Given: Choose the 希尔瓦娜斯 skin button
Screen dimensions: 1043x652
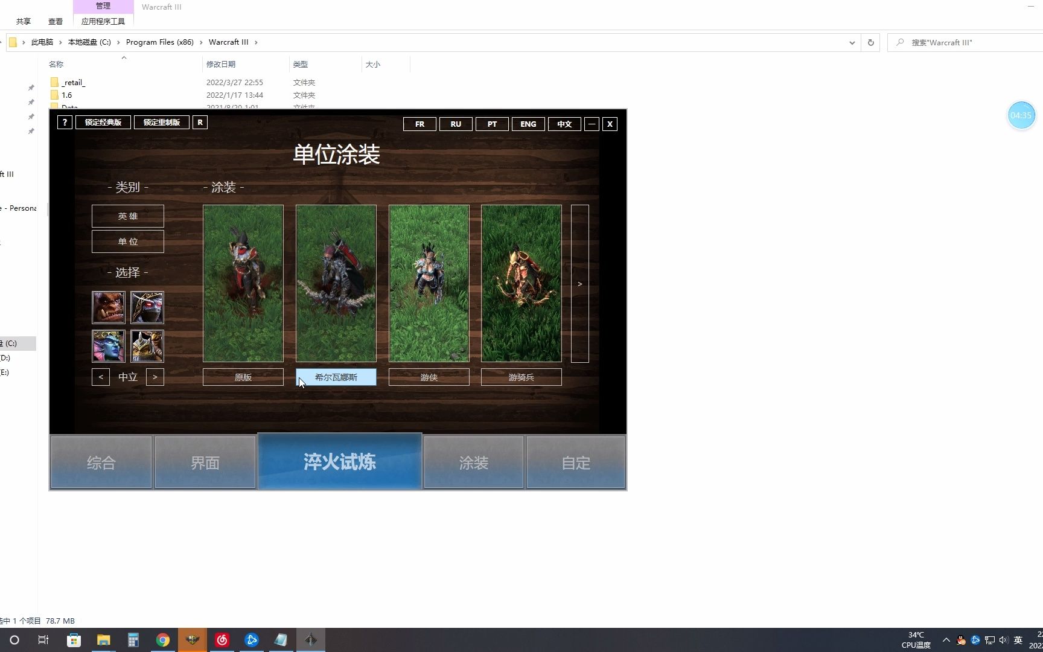Looking at the screenshot, I should coord(336,377).
